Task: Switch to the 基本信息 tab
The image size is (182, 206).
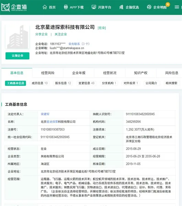Action: [17, 73]
